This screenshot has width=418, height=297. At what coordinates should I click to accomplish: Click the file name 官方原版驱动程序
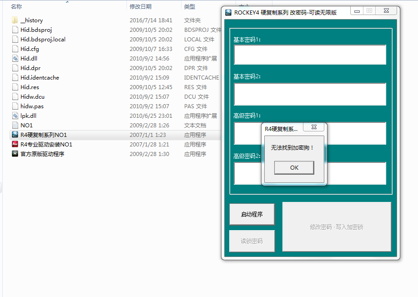coord(42,154)
